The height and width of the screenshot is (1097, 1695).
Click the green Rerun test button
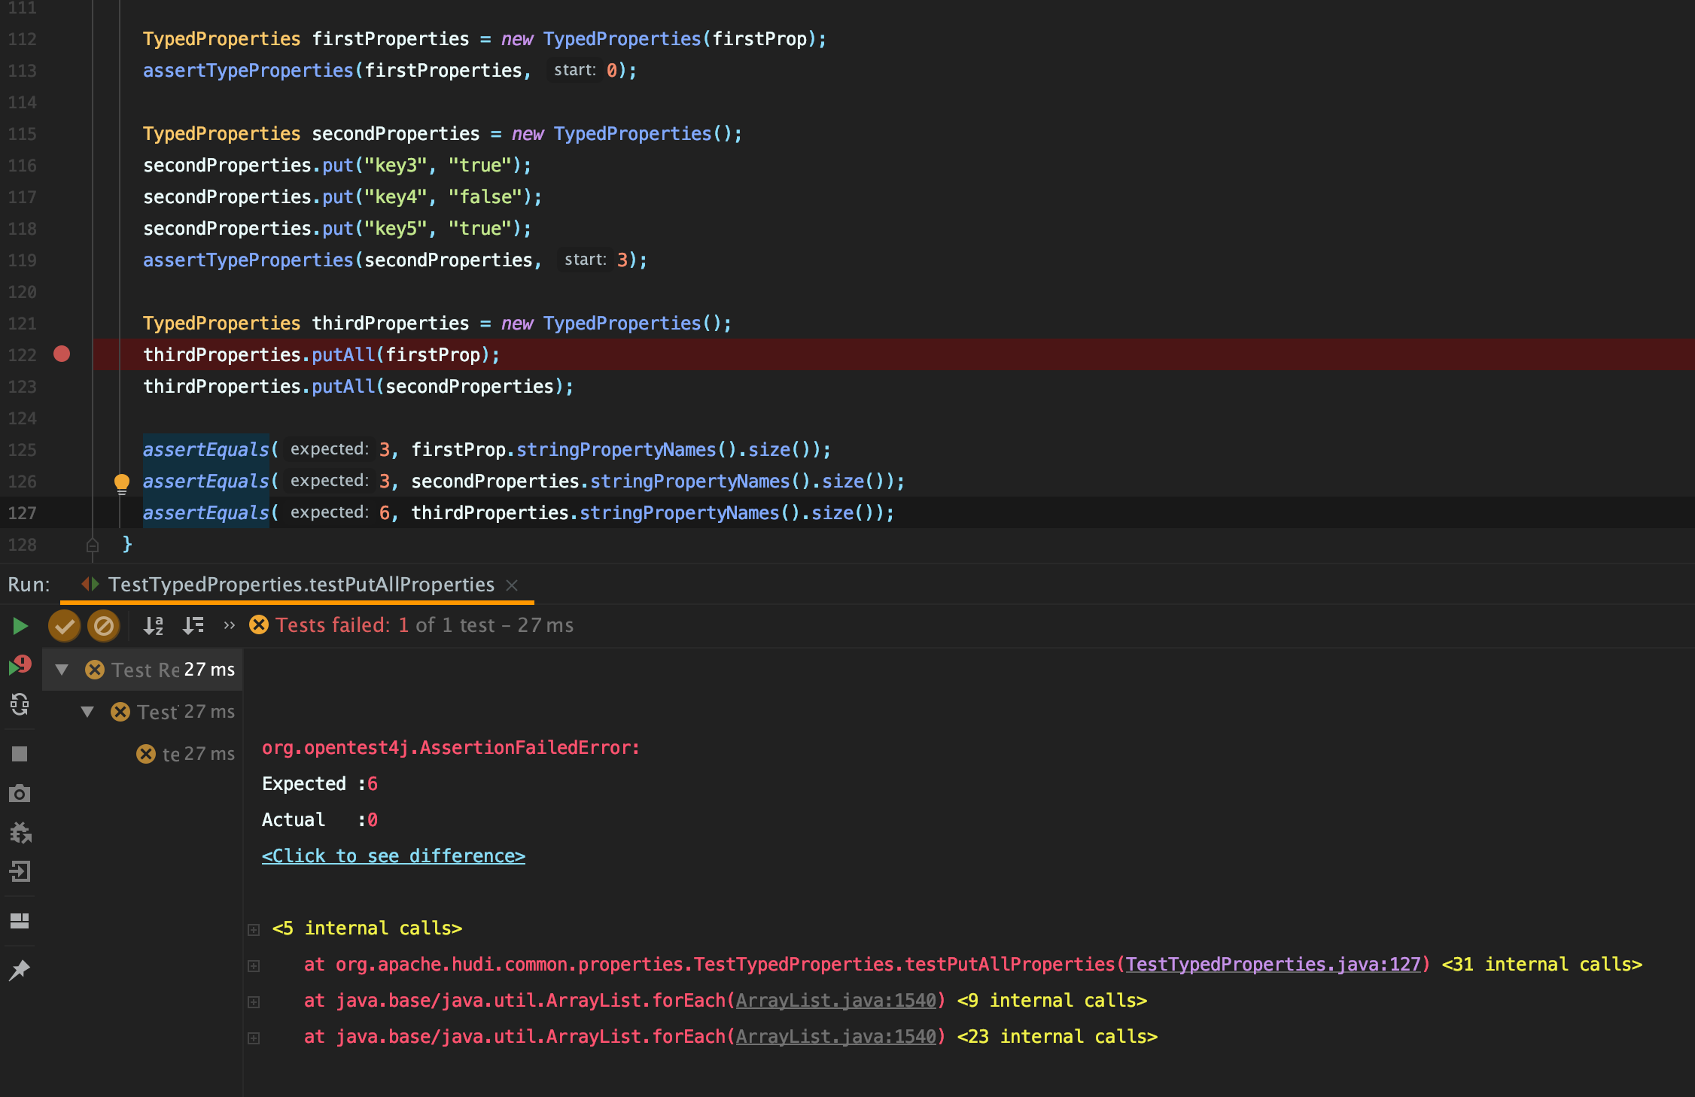tap(20, 626)
